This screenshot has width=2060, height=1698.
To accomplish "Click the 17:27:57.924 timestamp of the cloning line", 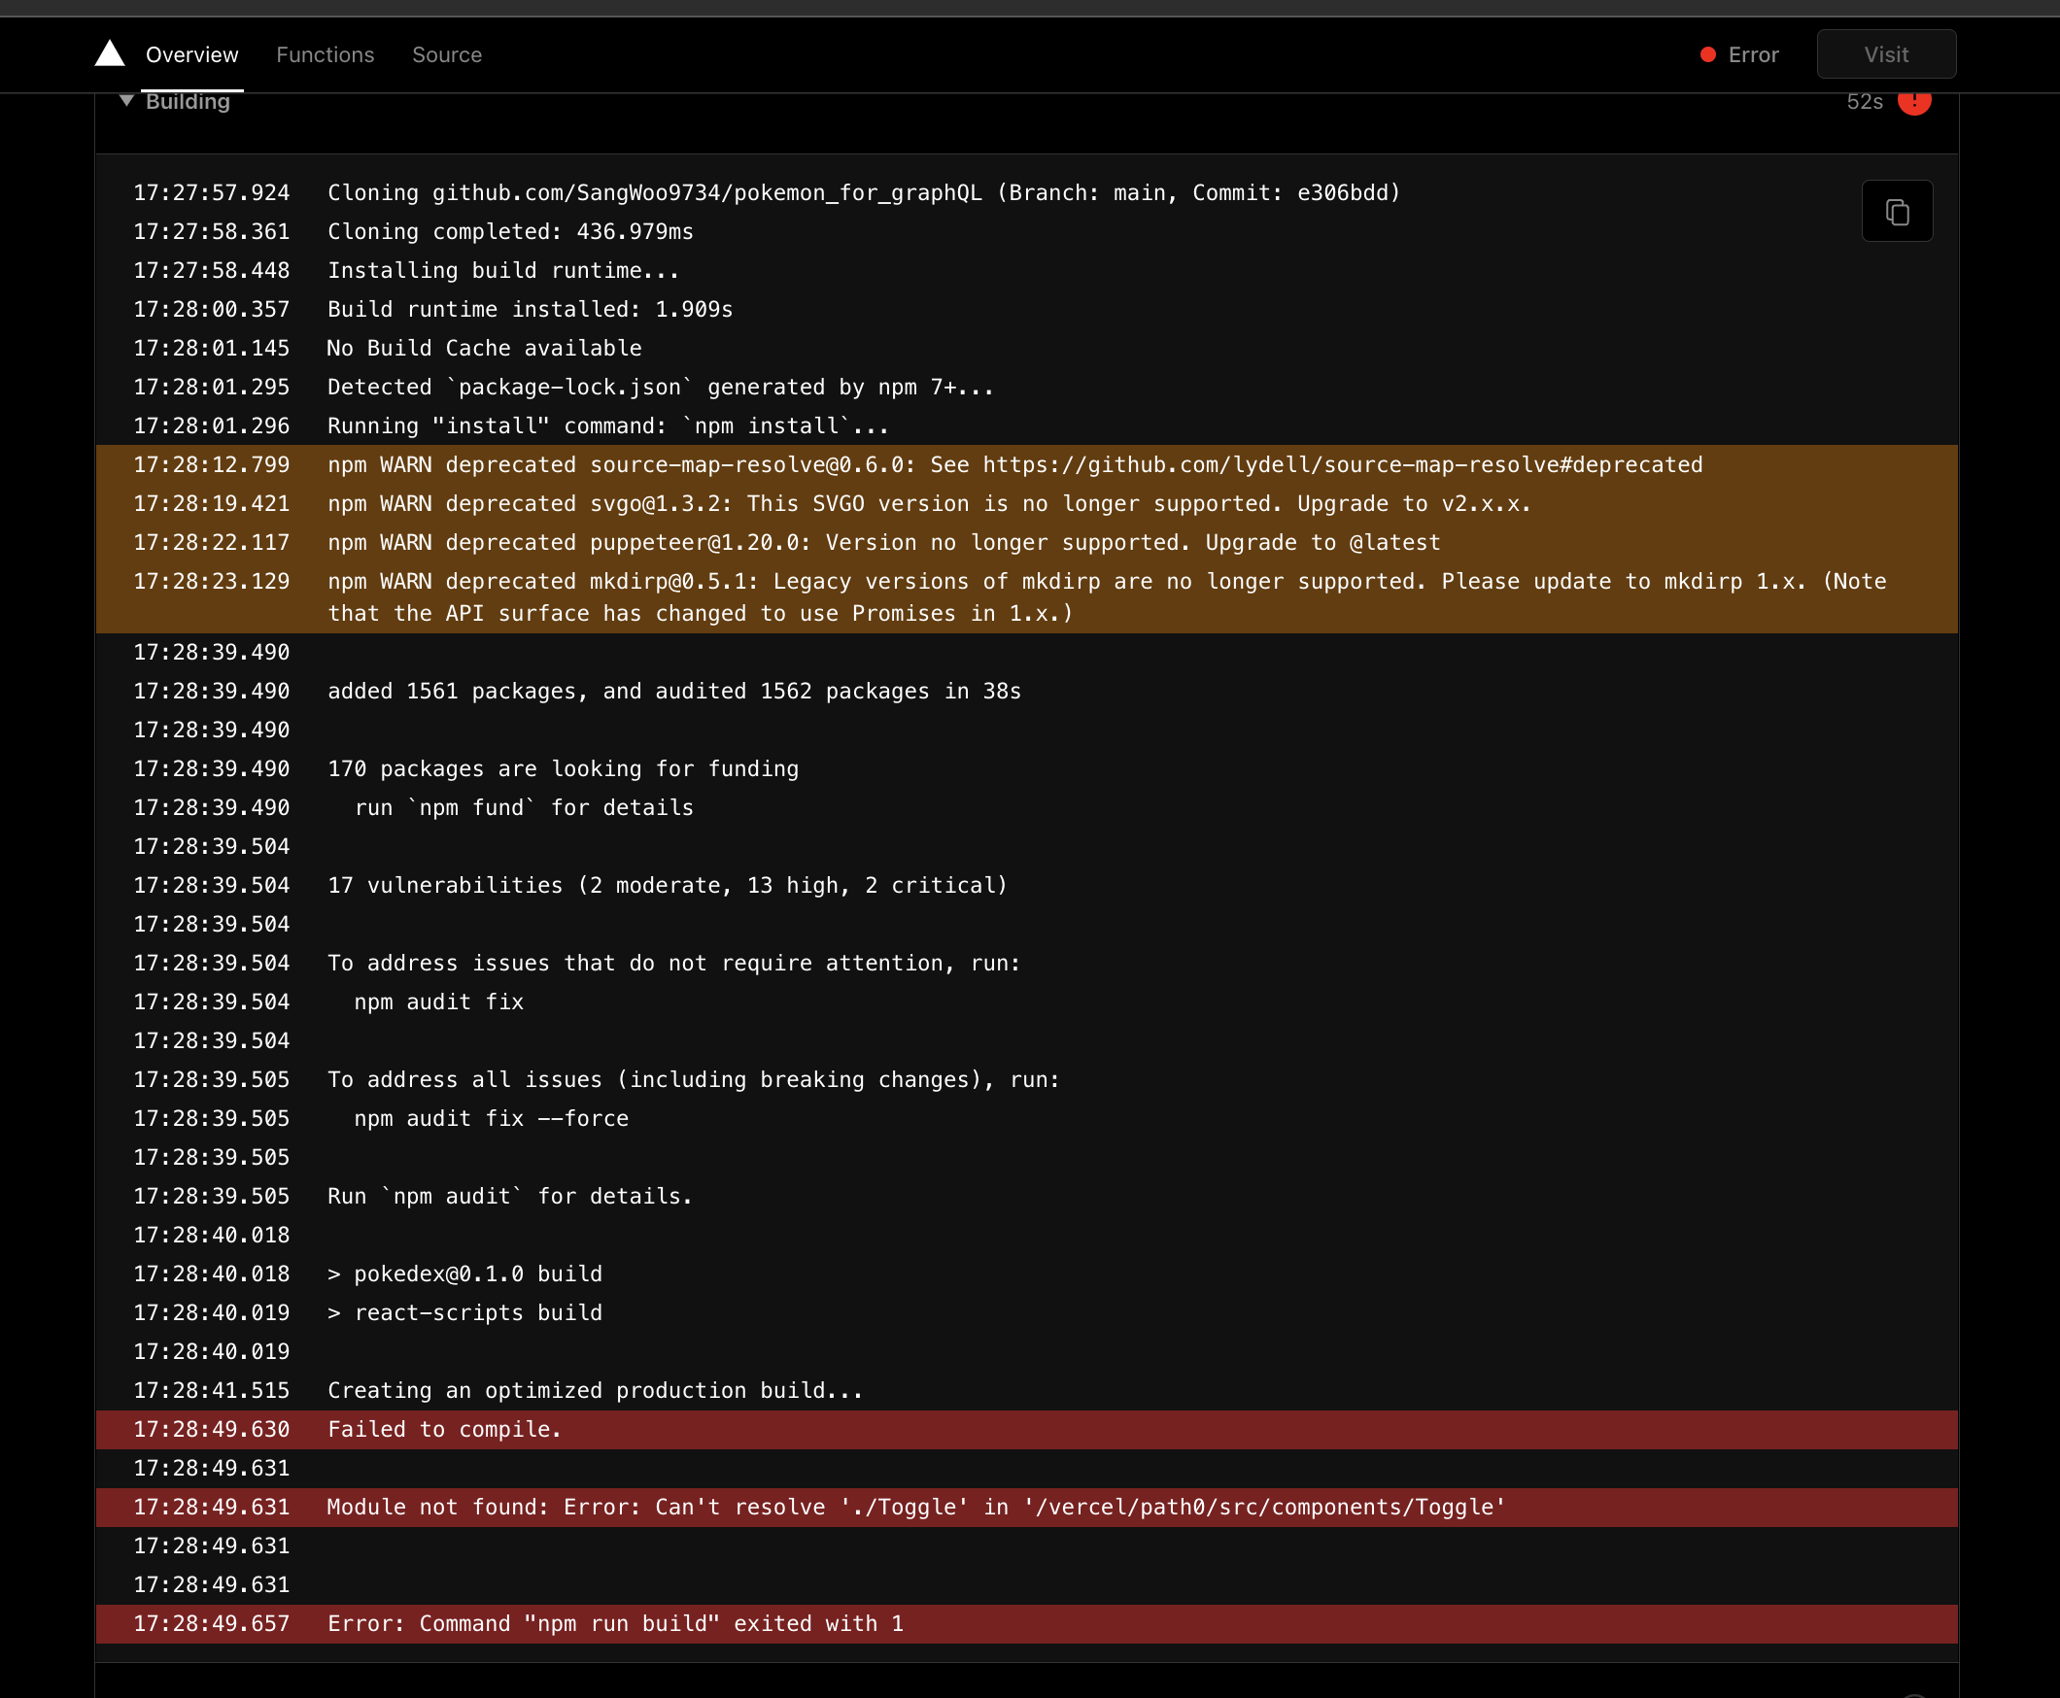I will 211,192.
